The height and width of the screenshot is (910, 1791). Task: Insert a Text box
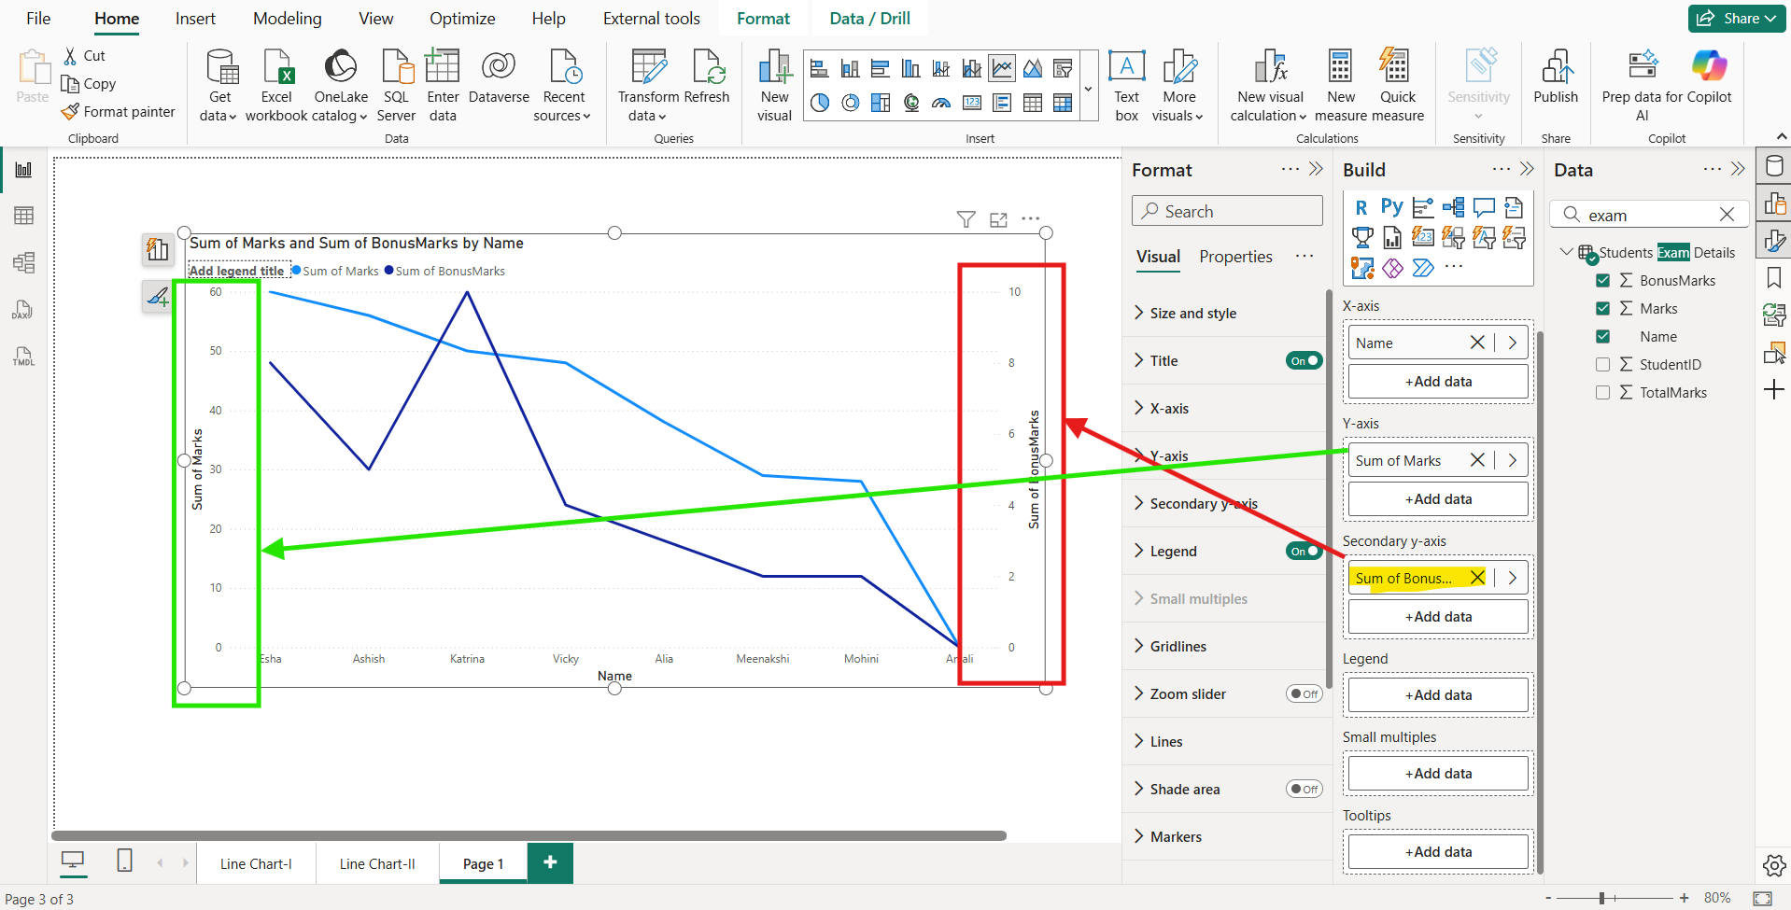1126,83
